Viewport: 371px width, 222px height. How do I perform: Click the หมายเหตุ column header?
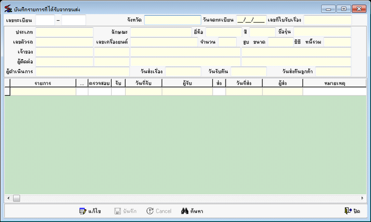pos(334,83)
